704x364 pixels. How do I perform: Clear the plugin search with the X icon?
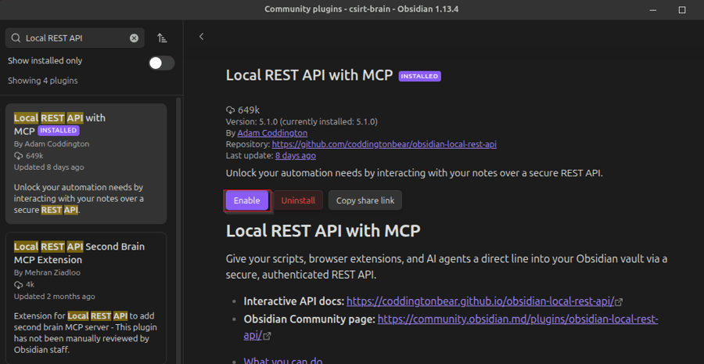134,38
